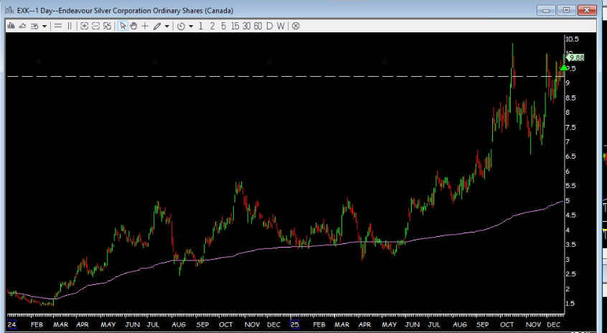607x333 pixels.
Task: Click the 1.5 price axis label
Action: pos(570,304)
